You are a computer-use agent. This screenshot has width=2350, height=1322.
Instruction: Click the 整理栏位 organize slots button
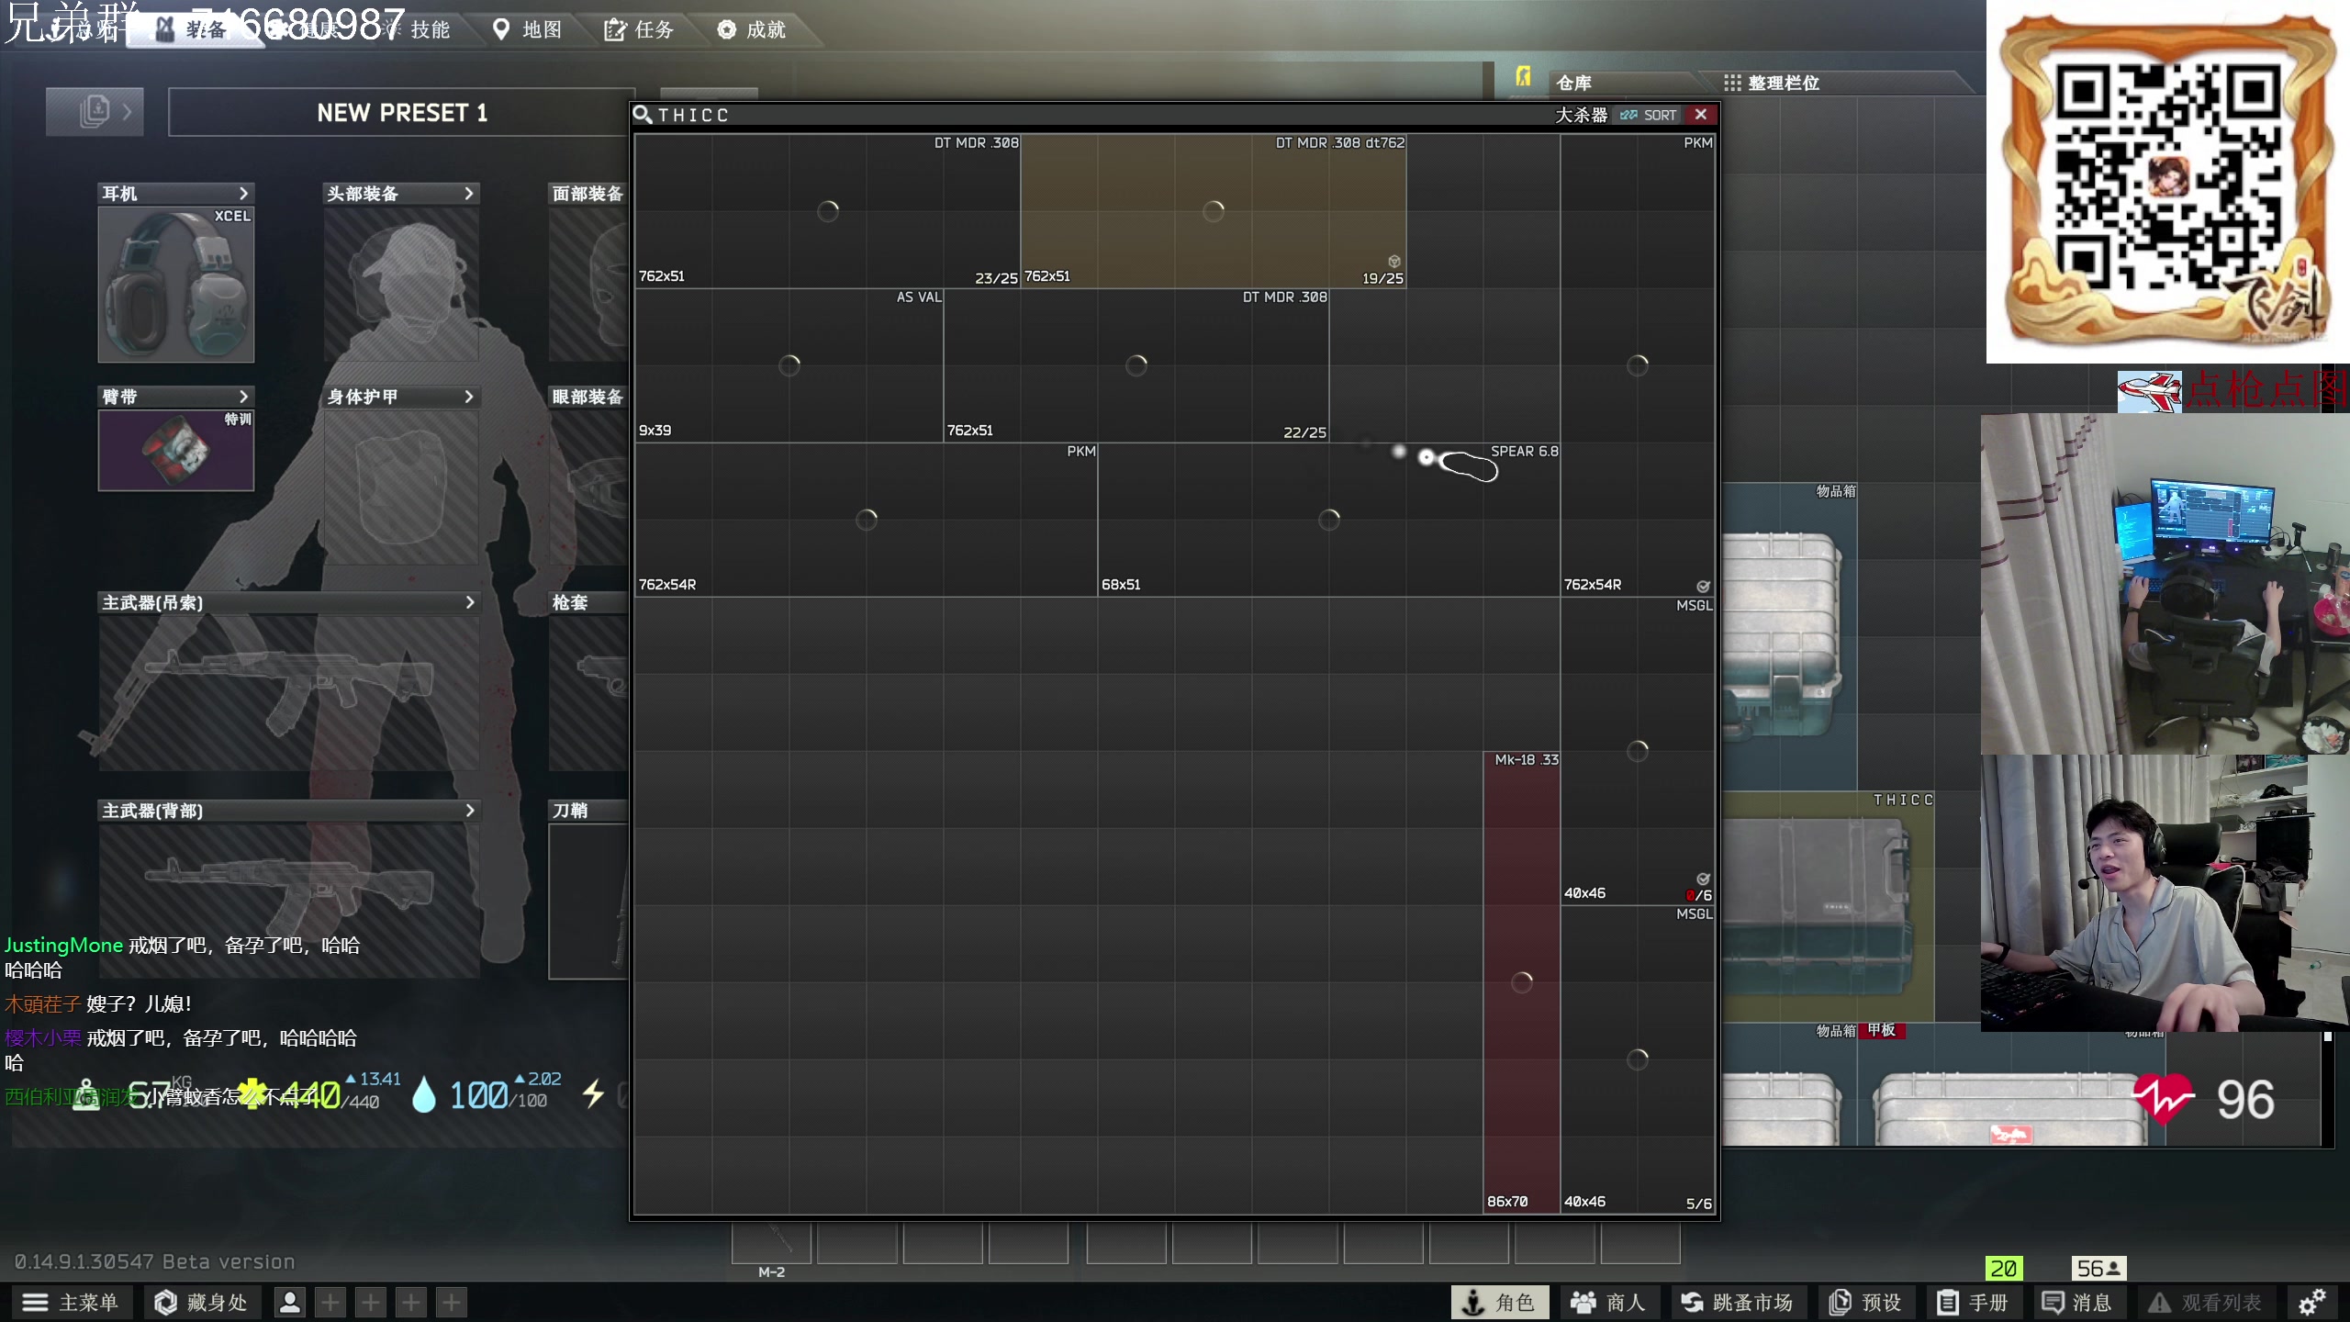click(1772, 83)
